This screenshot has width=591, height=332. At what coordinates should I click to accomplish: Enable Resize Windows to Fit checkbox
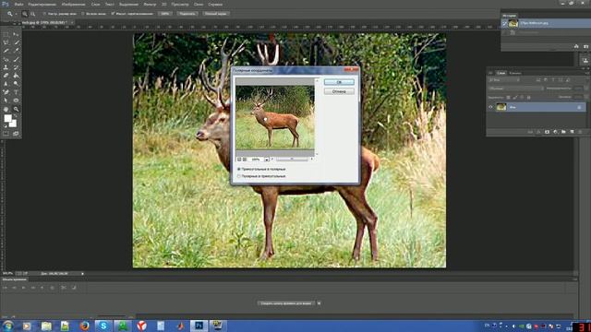45,14
